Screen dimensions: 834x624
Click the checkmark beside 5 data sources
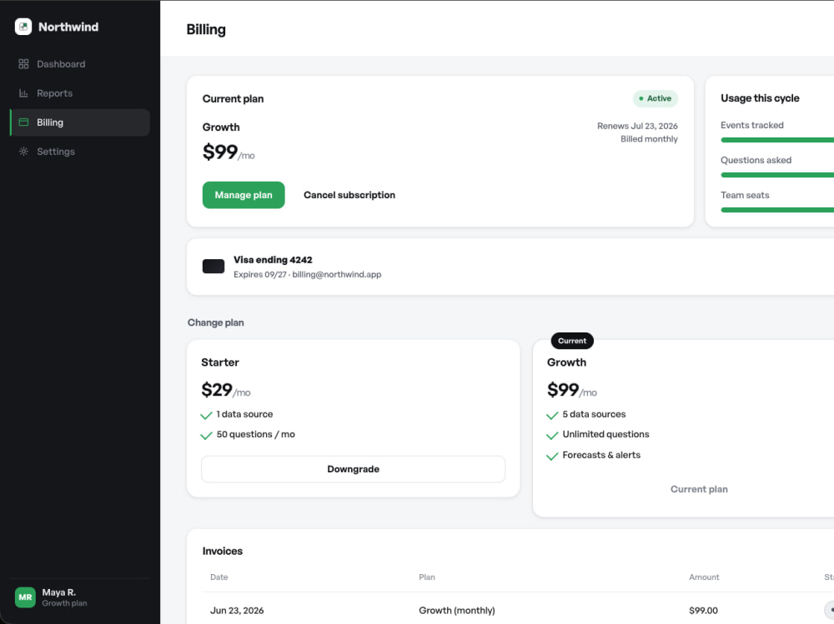pyautogui.click(x=552, y=415)
